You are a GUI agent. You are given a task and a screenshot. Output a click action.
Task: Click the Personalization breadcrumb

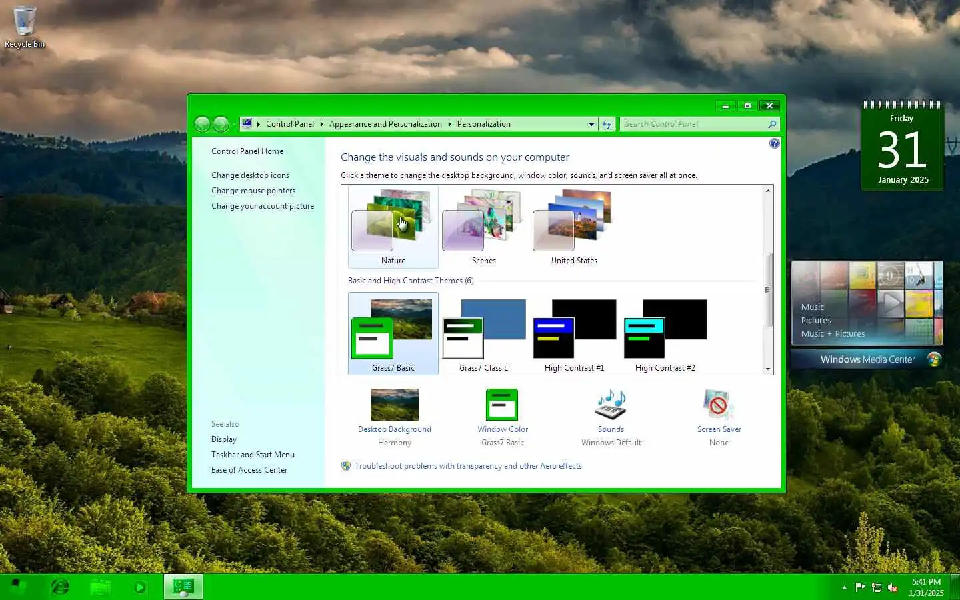(484, 124)
